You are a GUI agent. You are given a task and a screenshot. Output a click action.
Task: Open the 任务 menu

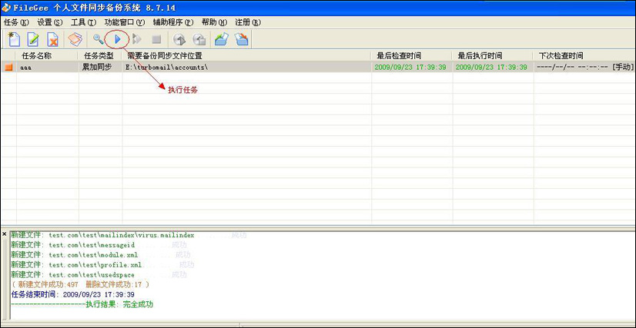15,22
